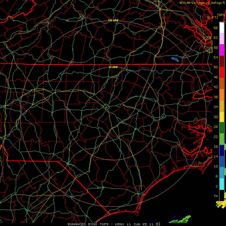Click the navy legend swatch near 18
This screenshot has width=226, height=226.
point(222,150)
